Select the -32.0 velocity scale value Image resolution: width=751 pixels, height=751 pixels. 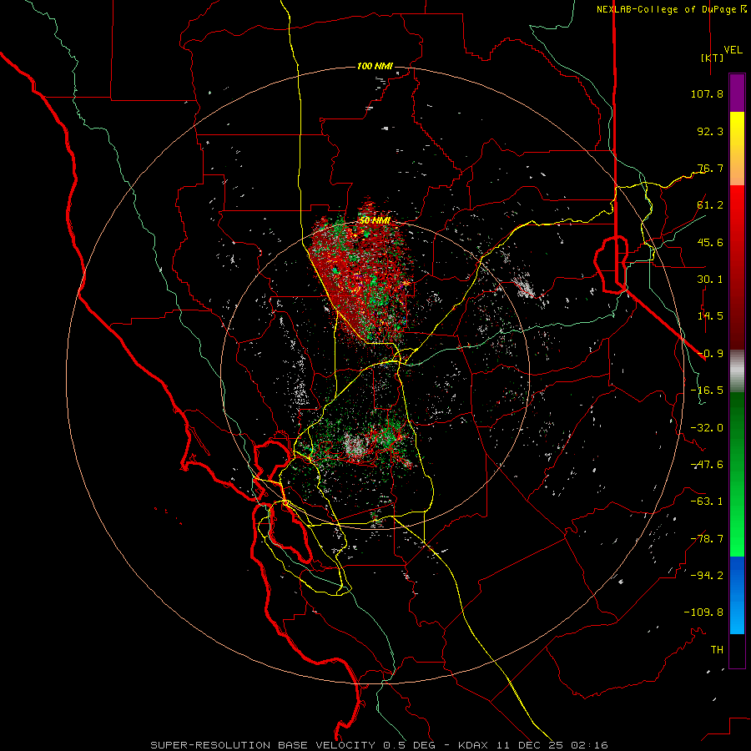[707, 428]
